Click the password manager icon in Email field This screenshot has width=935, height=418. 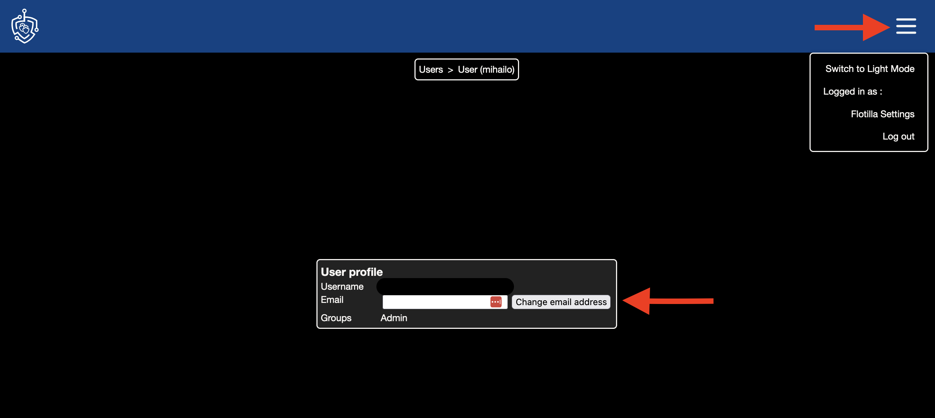[496, 302]
